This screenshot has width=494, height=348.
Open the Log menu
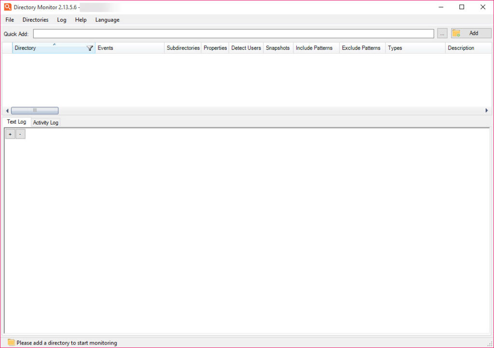click(x=61, y=19)
